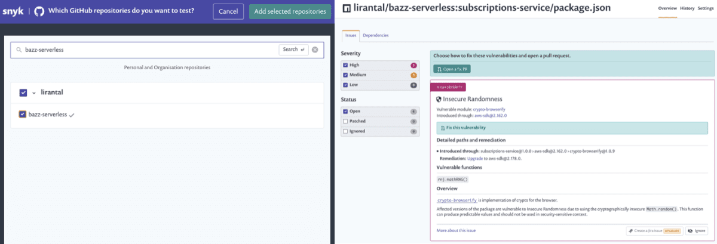Click crypto-browserify link in Overview section

pyautogui.click(x=457, y=200)
